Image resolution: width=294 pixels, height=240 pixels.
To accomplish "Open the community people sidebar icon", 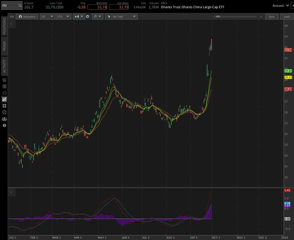I will coord(4,119).
